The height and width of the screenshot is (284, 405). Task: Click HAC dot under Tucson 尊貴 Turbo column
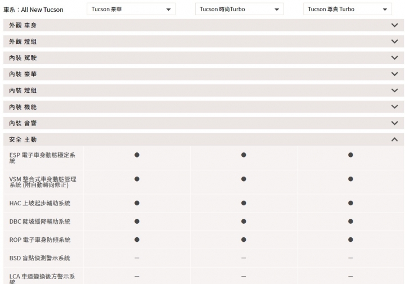[x=350, y=203]
